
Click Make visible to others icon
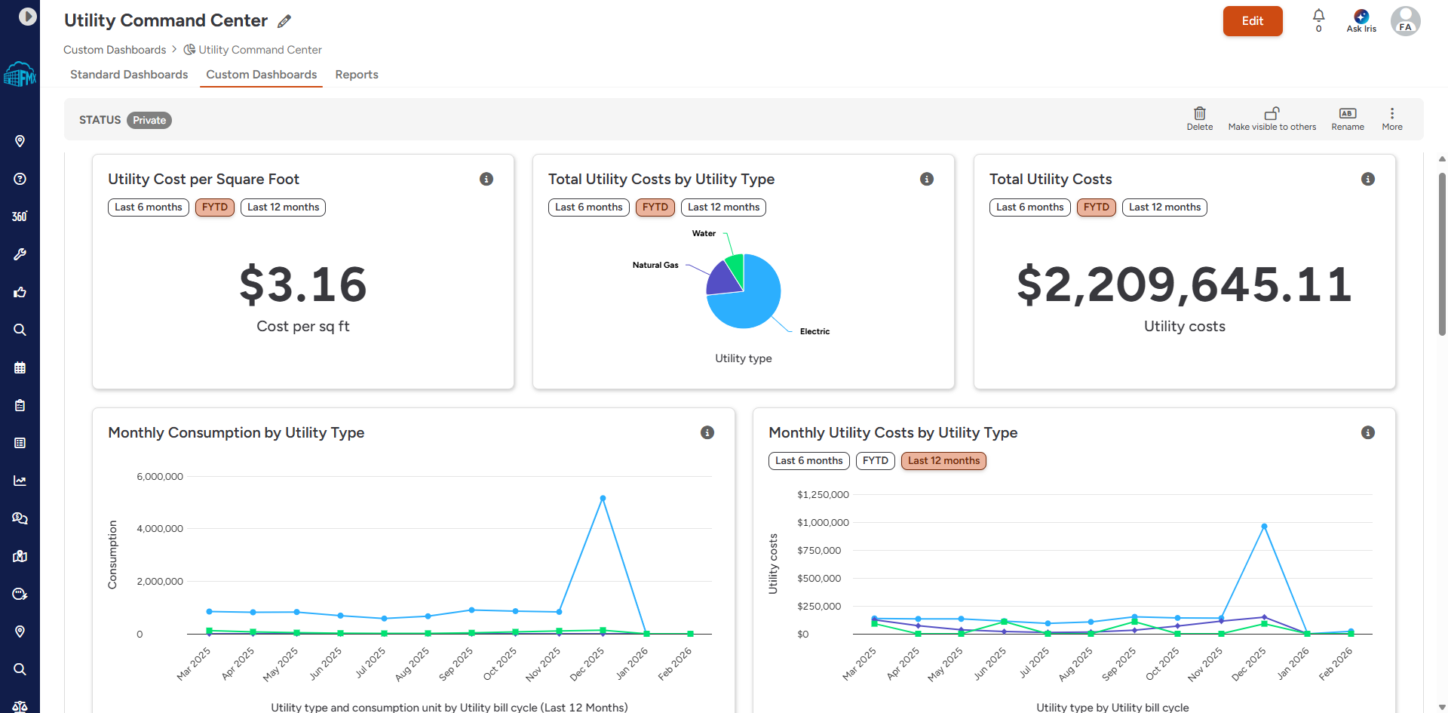pyautogui.click(x=1272, y=113)
